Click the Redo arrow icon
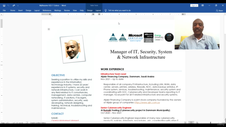Screen dimensions: 226x127 pyautogui.click(x=14, y=6)
